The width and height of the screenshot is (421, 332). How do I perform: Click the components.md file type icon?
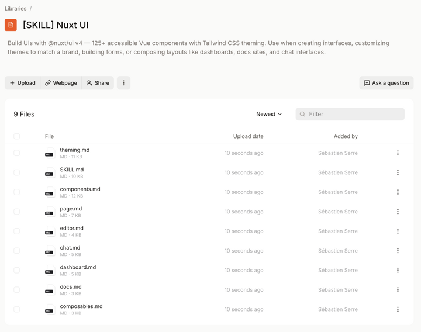point(50,192)
